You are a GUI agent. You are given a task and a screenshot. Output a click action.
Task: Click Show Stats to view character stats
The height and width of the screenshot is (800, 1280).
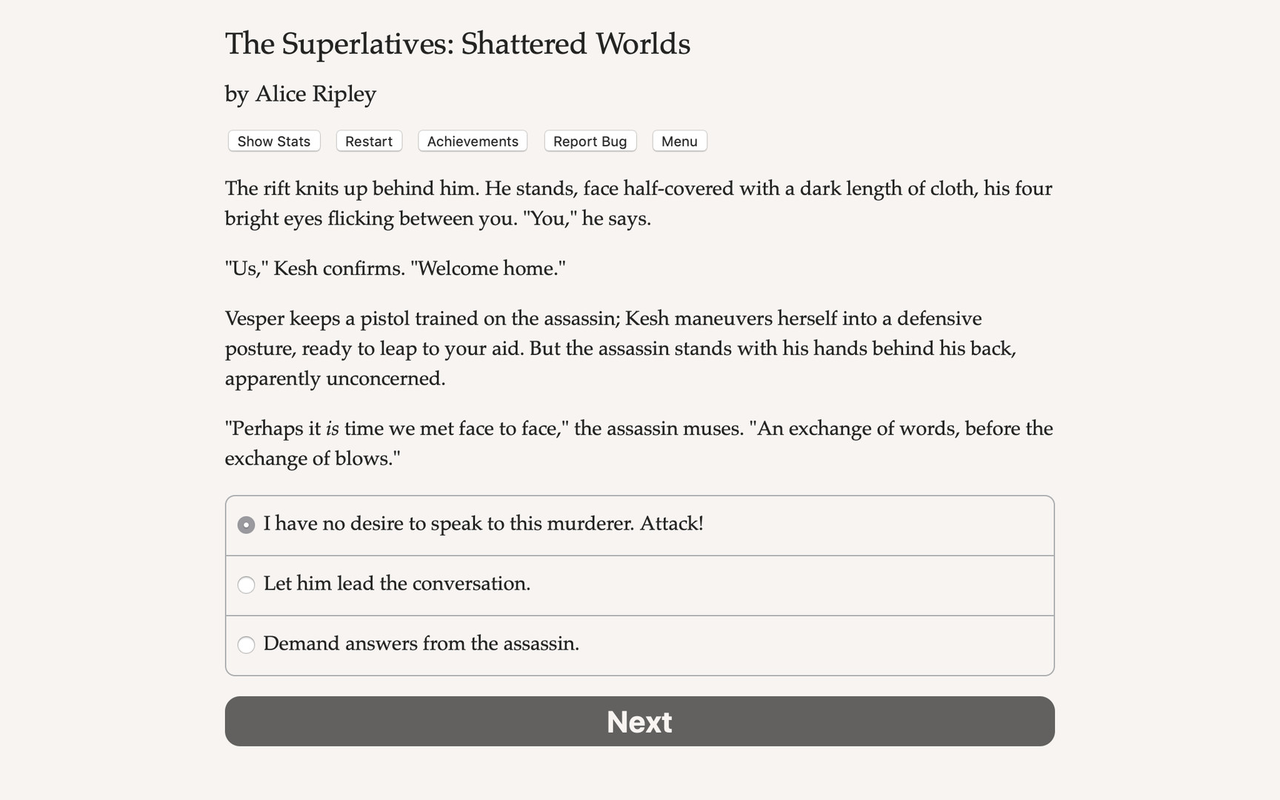[x=273, y=141]
